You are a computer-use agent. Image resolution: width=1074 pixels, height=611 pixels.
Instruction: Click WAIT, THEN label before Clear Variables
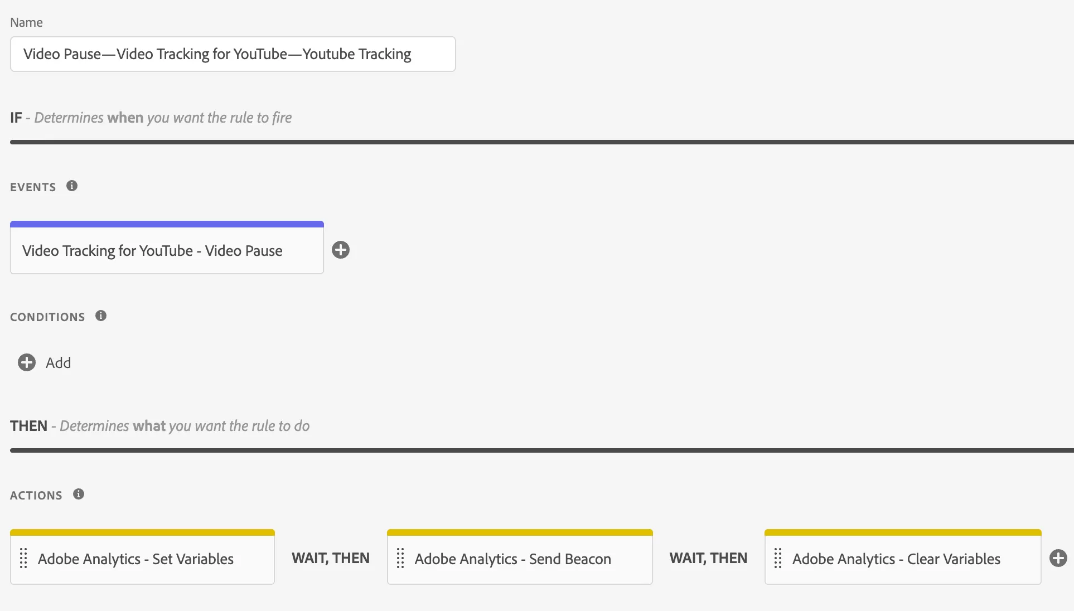pyautogui.click(x=708, y=558)
